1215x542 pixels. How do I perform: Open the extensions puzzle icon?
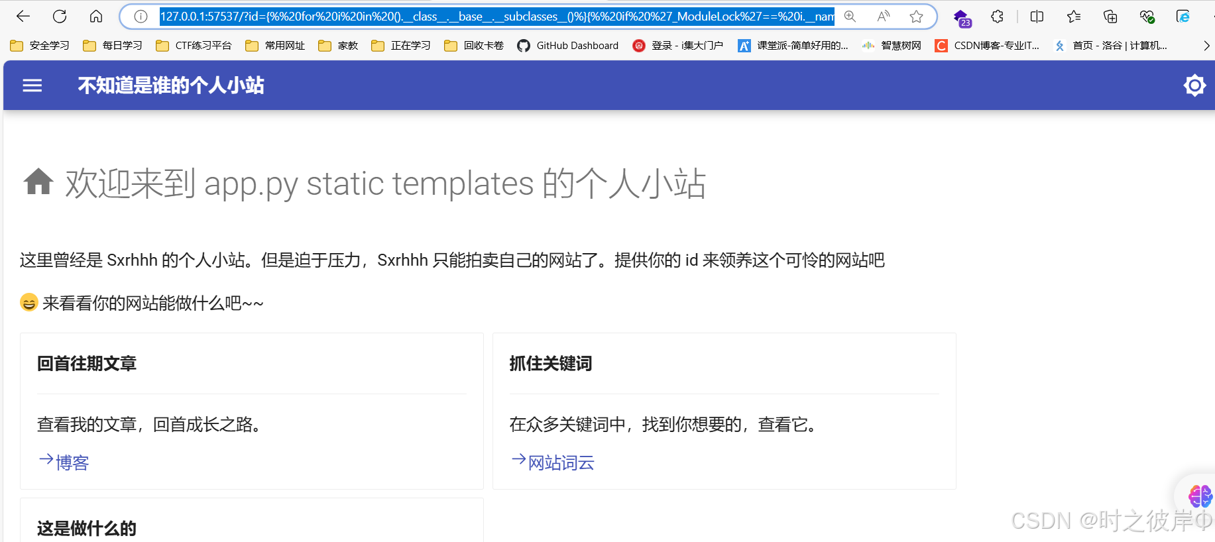pos(997,17)
